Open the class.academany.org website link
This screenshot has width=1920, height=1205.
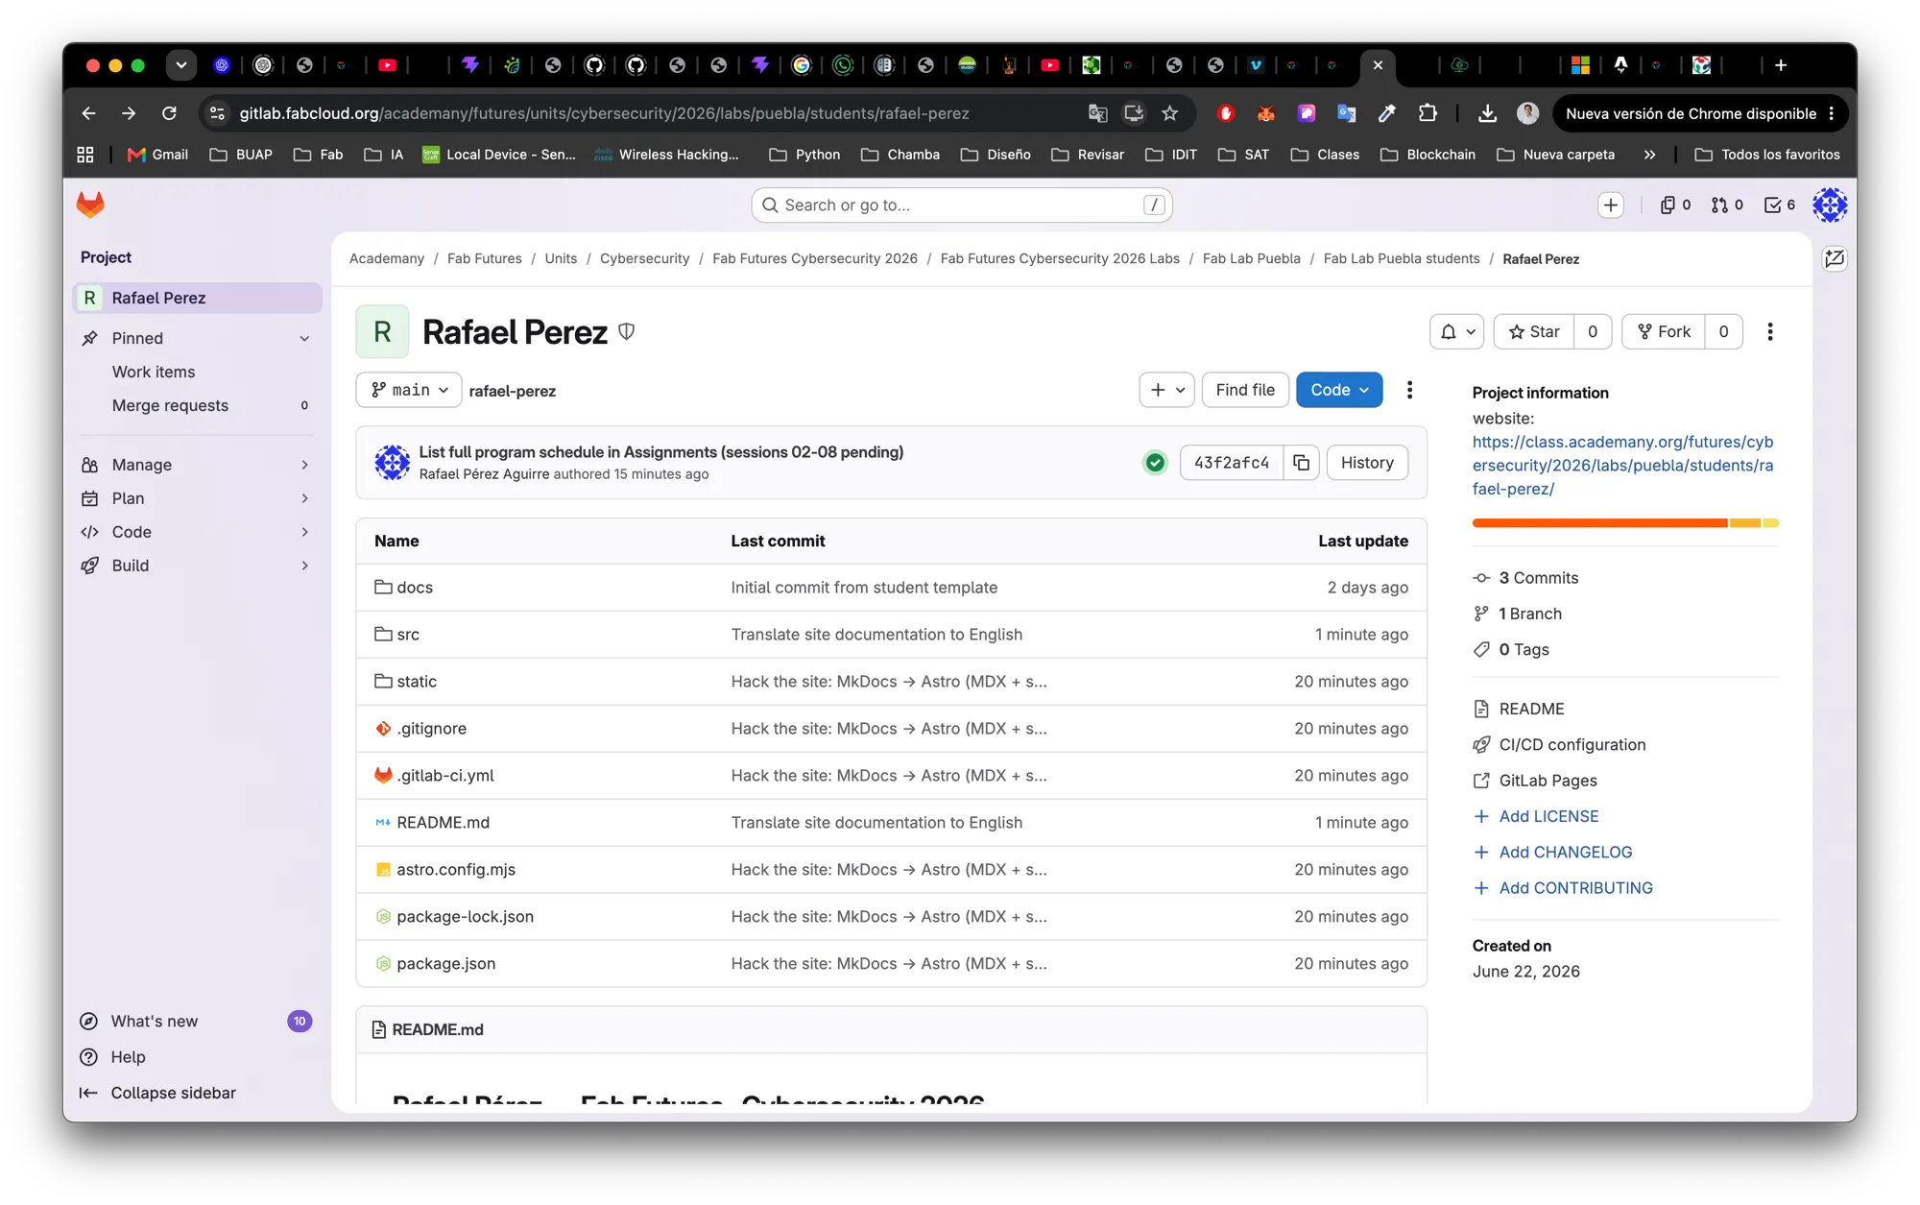point(1622,466)
